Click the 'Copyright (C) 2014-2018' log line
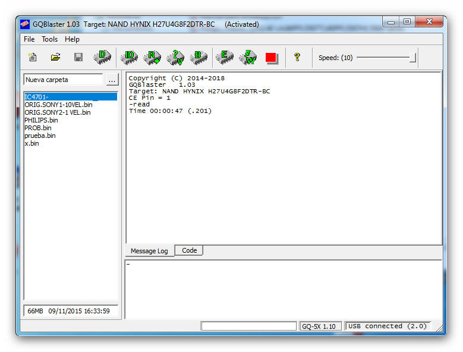 [177, 78]
